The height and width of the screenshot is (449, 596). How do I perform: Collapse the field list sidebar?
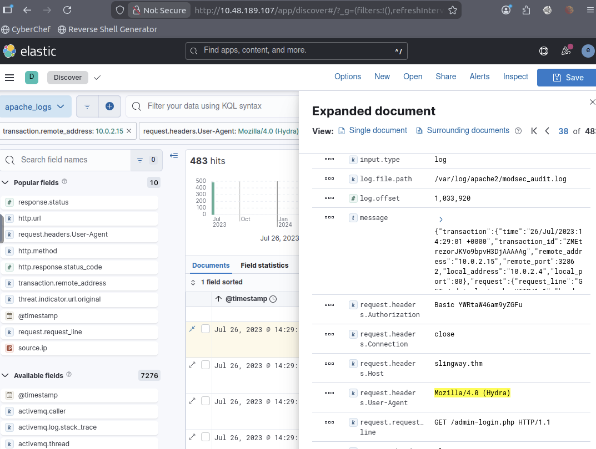coord(174,156)
